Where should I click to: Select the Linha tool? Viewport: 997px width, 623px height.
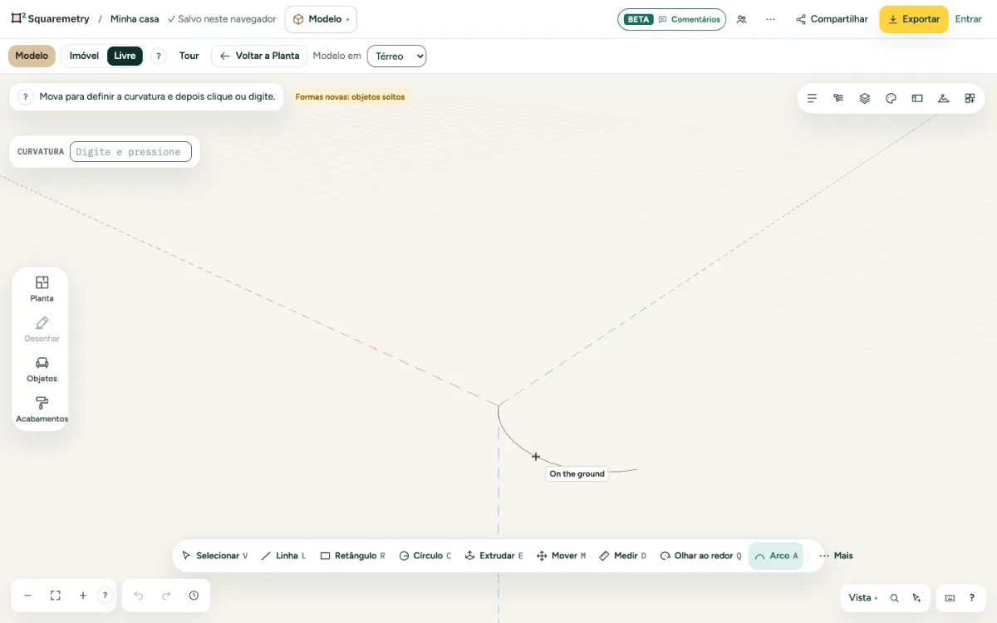pyautogui.click(x=283, y=556)
